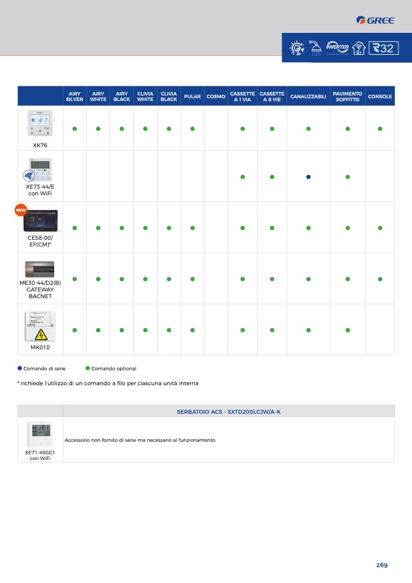412x583 pixels.
Task: Click green dot for XE73-44/E Pavimento Soffitto
Action: [x=347, y=177]
